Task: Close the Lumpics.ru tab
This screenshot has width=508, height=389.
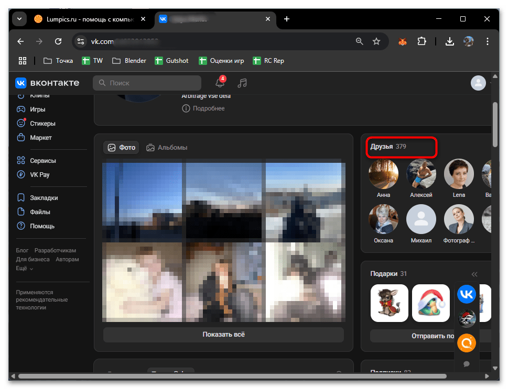Action: tap(143, 19)
